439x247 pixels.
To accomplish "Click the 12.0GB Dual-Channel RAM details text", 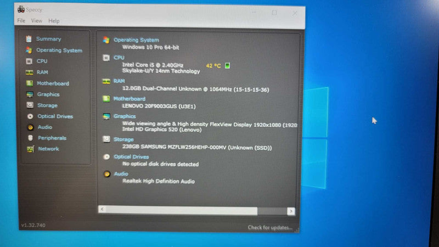I will [x=196, y=89].
